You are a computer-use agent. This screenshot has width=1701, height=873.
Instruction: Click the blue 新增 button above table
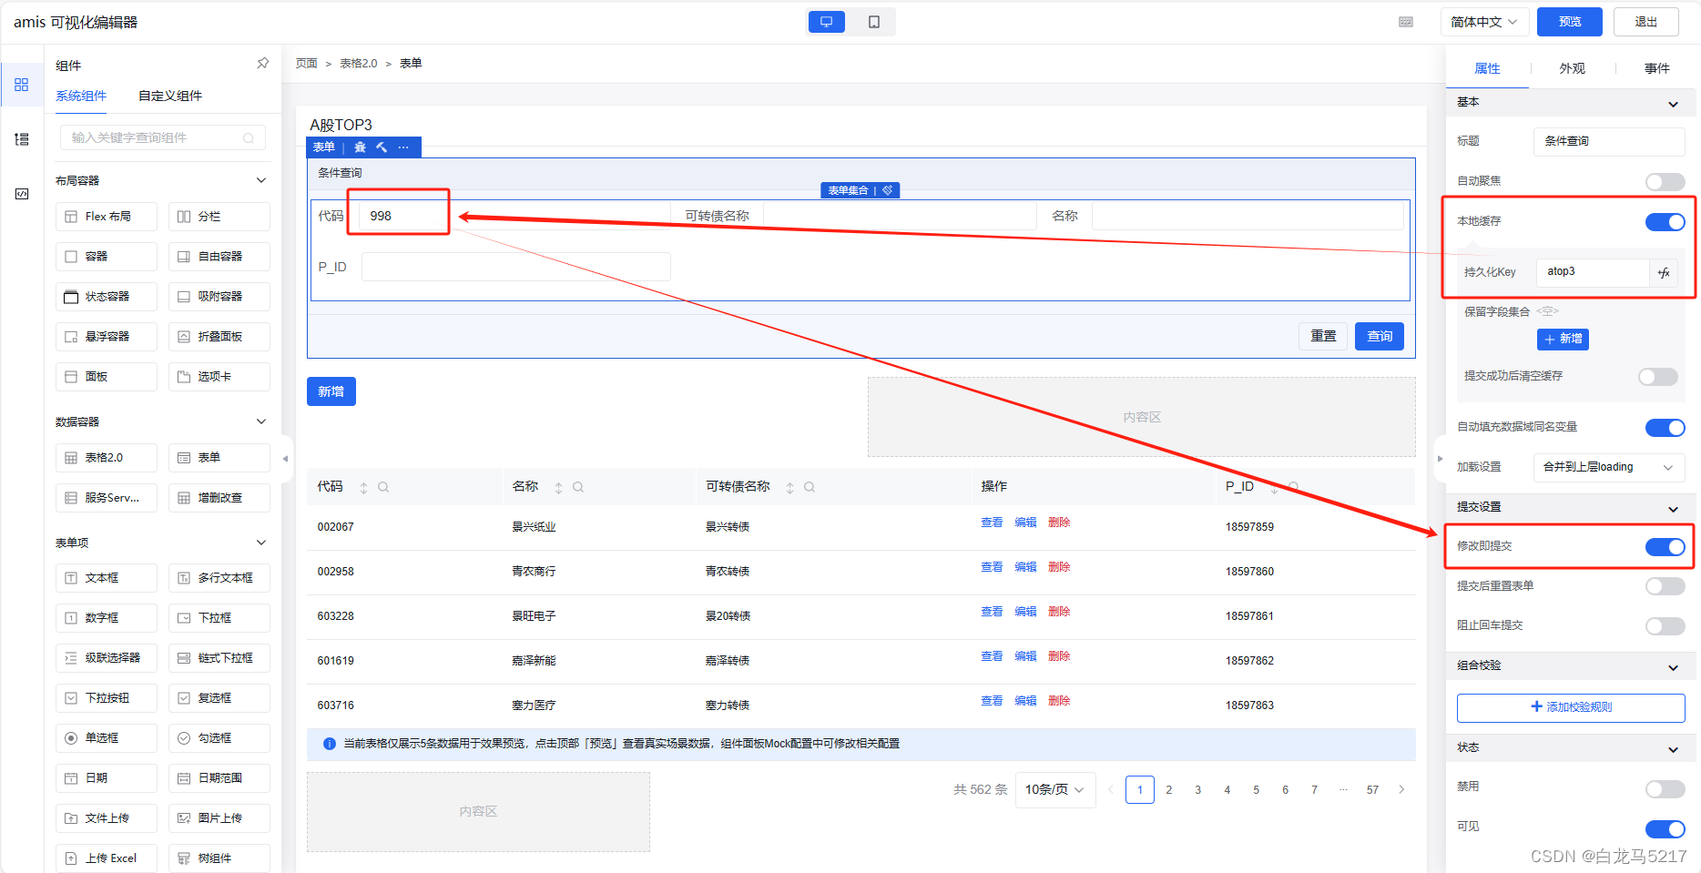331,391
